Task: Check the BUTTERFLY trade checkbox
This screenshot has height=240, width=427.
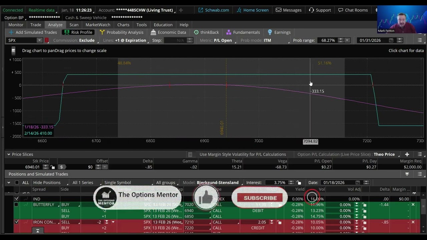Action: tap(16, 205)
